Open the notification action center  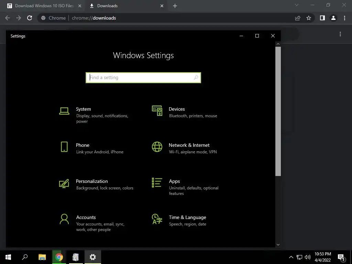(341, 257)
